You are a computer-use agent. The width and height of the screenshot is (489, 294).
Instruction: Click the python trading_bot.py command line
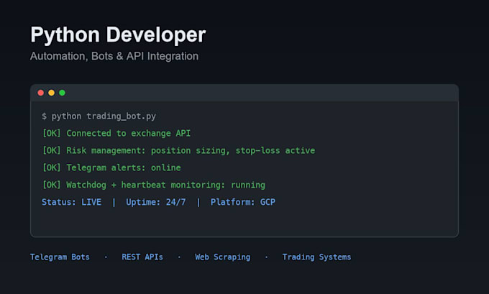coord(99,116)
